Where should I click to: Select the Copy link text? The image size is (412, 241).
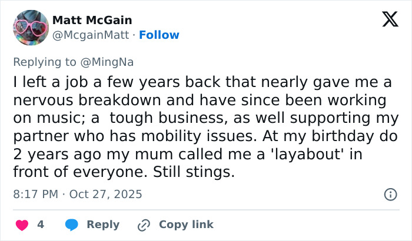point(186,225)
